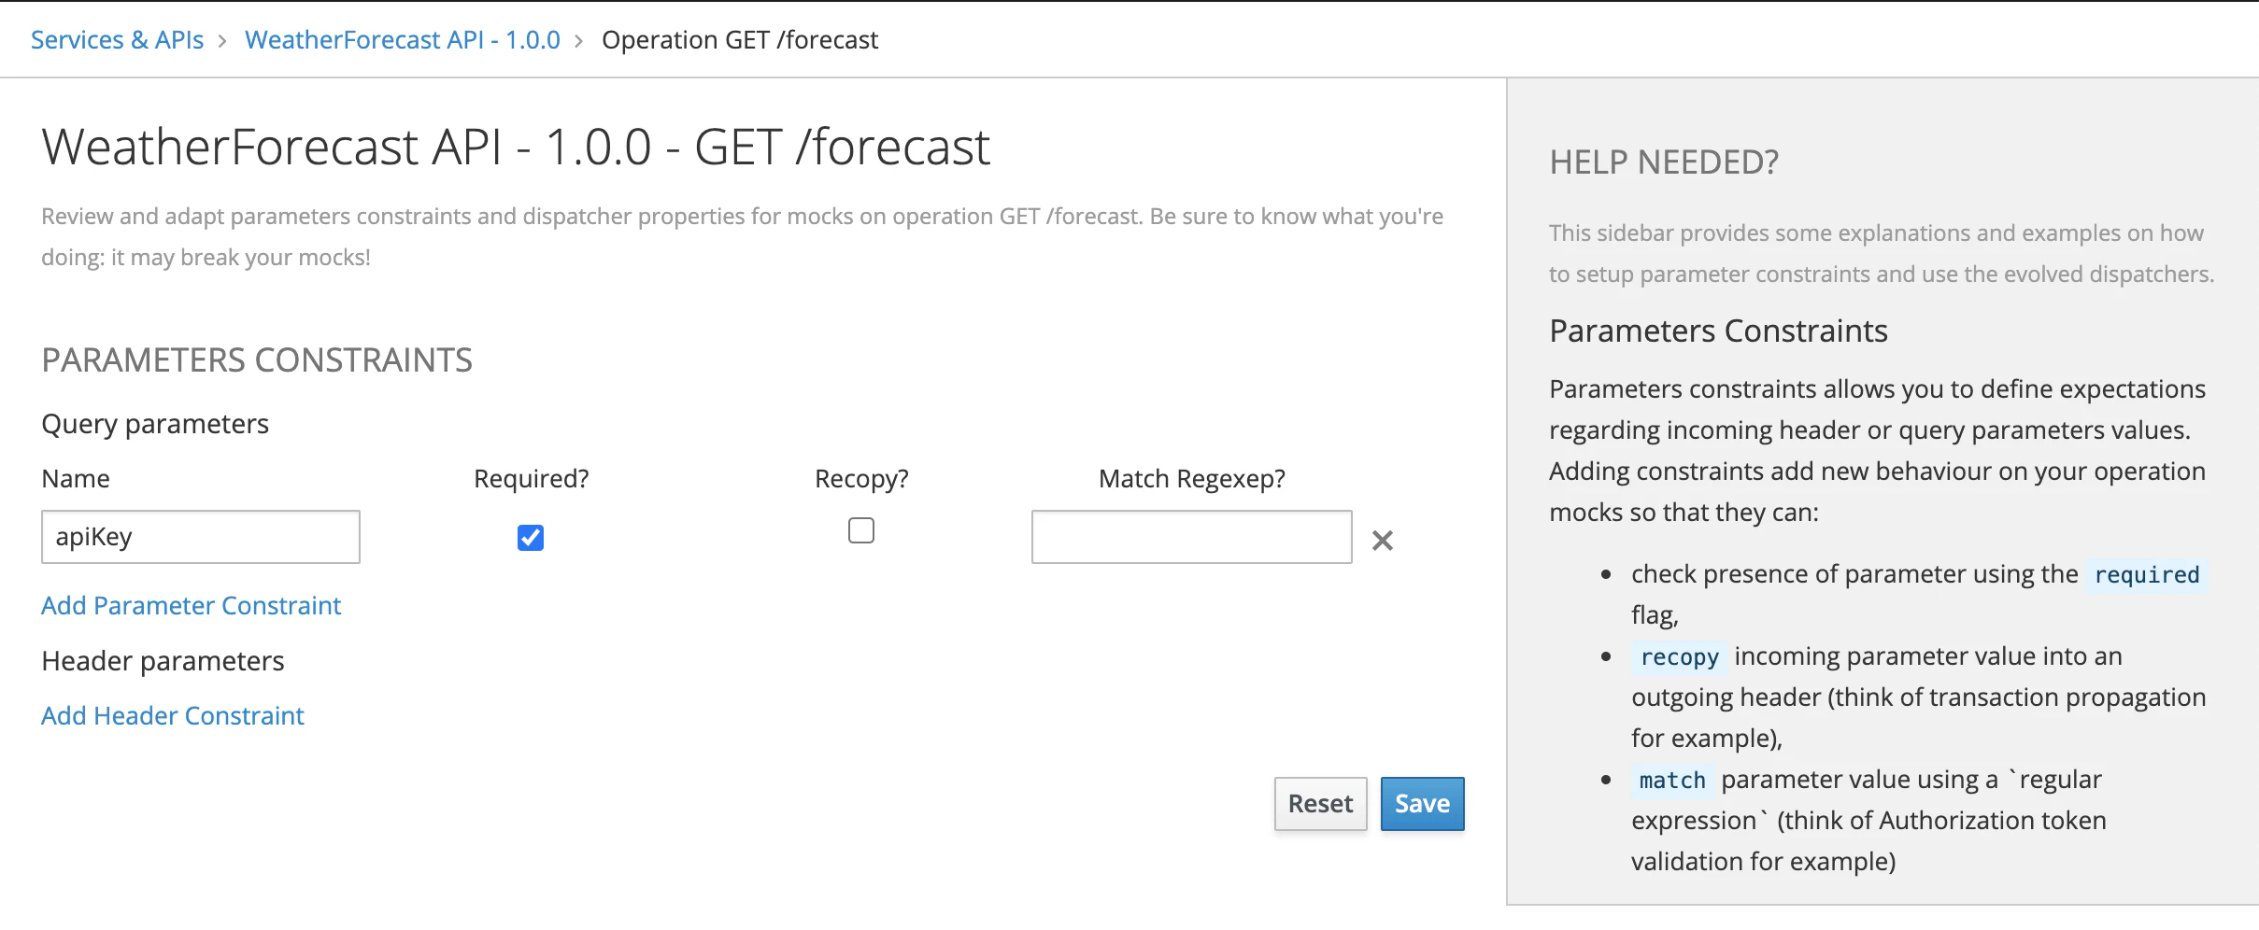2259x930 pixels.
Task: Click the chevron after Services & APIs
Action: pyautogui.click(x=222, y=41)
